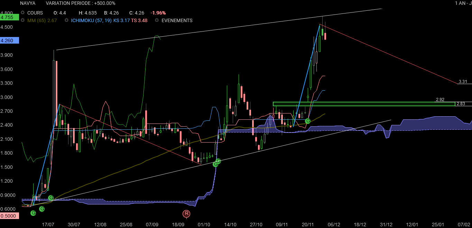Click the G marker on the 0.9000 level
The height and width of the screenshot is (228, 472).
click(x=51, y=198)
